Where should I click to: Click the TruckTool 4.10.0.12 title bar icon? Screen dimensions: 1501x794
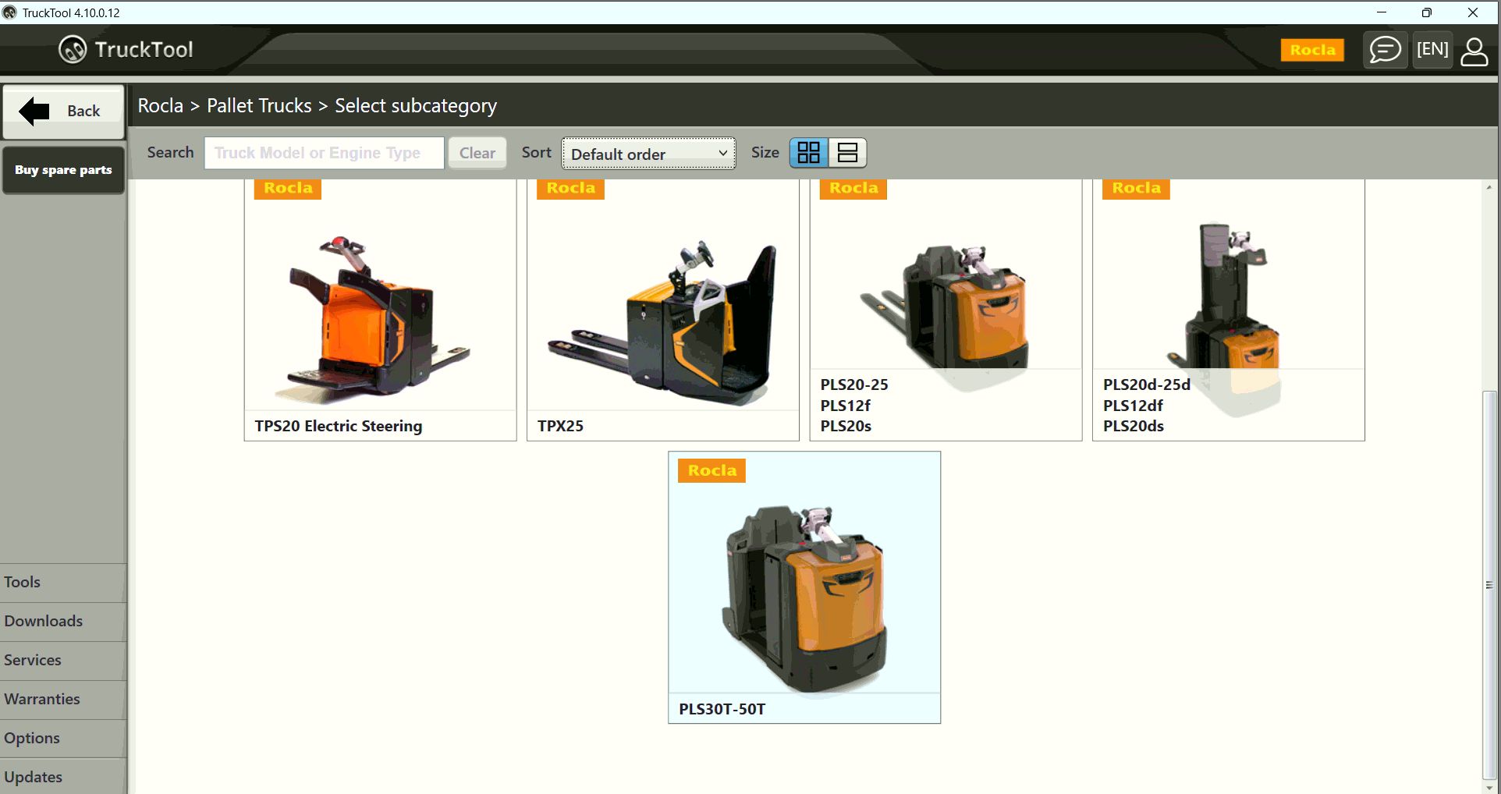9,12
